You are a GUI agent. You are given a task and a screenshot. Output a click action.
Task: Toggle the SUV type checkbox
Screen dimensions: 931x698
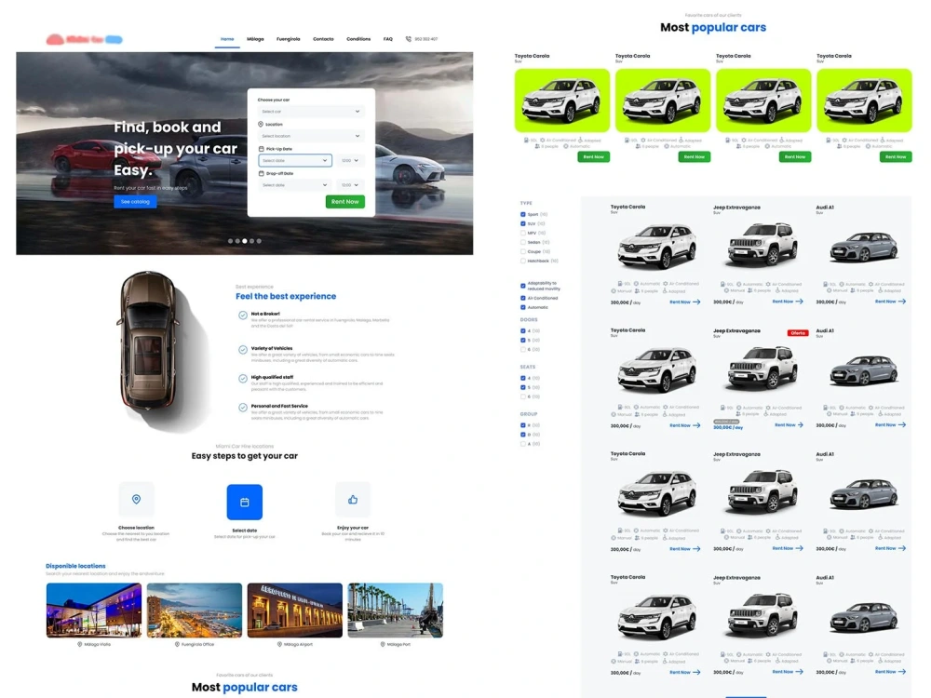click(523, 223)
